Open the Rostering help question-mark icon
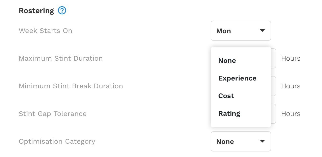The width and height of the screenshot is (322, 157). pos(62,11)
